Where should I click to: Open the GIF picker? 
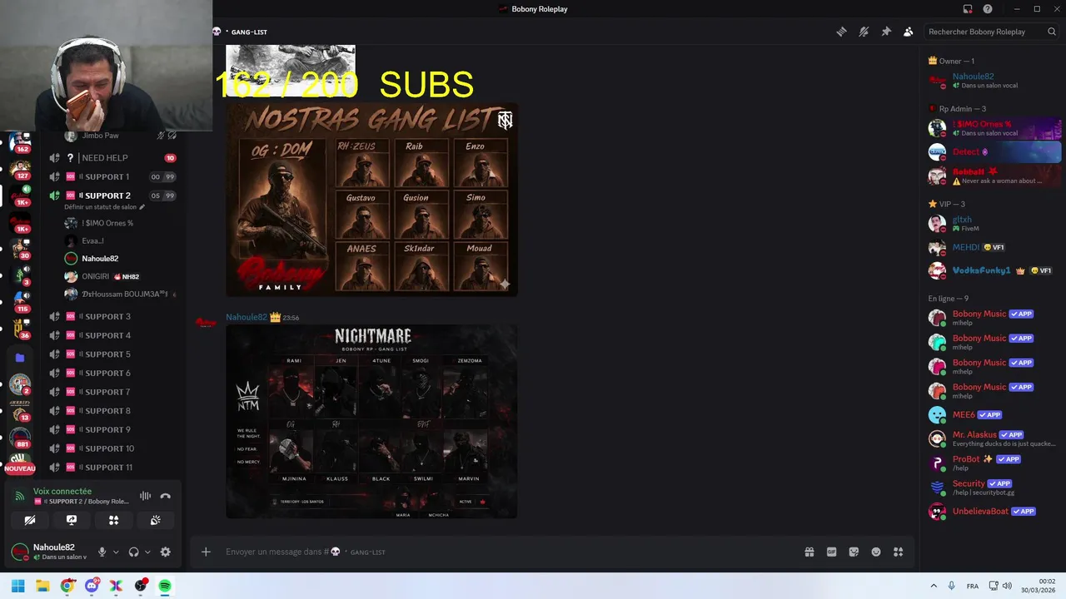[831, 552]
